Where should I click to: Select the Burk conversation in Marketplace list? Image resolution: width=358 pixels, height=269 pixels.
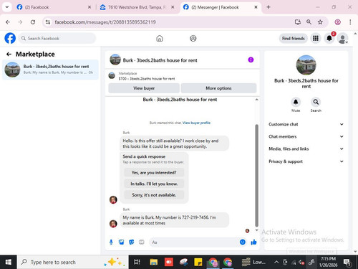[50, 70]
